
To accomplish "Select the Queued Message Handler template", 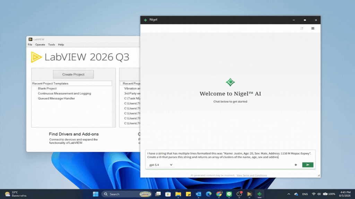I will click(57, 98).
